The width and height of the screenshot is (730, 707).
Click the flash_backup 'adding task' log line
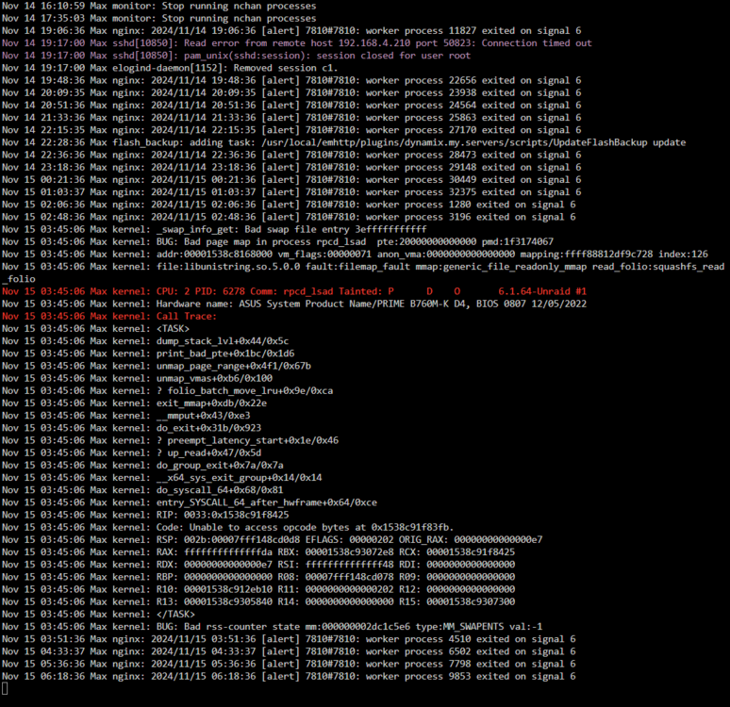click(x=343, y=142)
